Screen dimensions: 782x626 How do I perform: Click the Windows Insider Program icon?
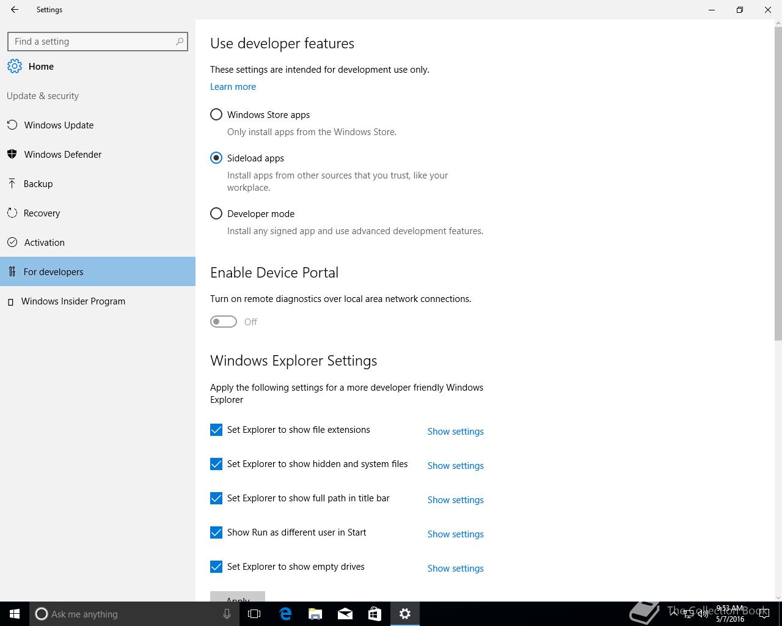coord(10,301)
